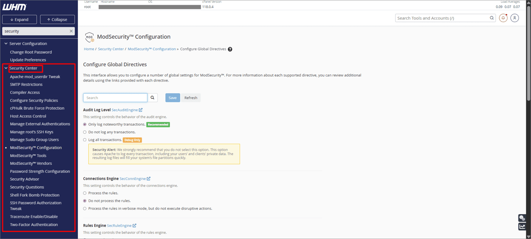Click the directive search magnifier button
The width and height of the screenshot is (531, 239).
[x=152, y=98]
